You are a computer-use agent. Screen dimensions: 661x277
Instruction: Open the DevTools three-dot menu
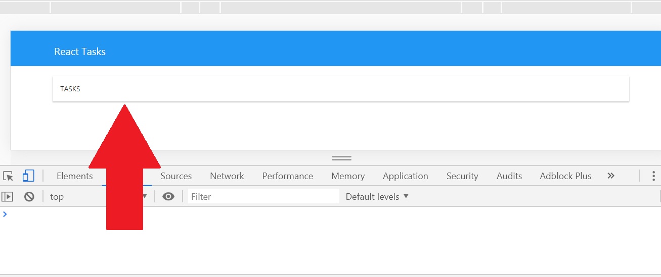pyautogui.click(x=653, y=176)
